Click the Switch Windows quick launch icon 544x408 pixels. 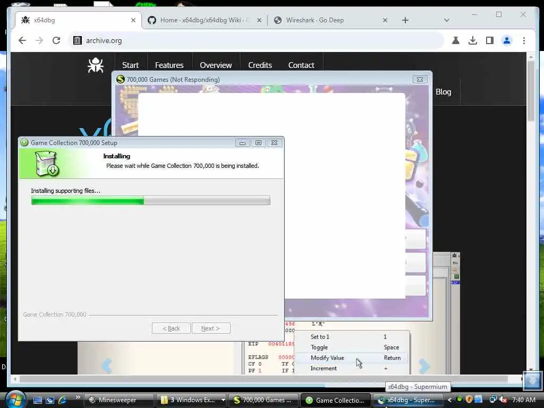point(50,400)
